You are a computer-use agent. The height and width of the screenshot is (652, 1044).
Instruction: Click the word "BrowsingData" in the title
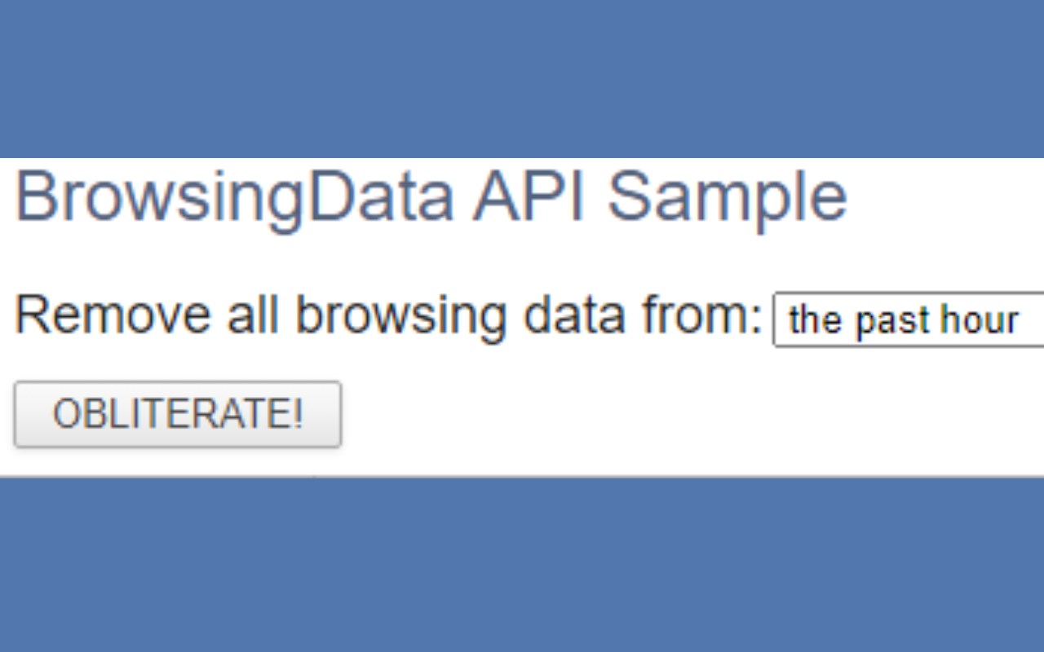pos(234,196)
